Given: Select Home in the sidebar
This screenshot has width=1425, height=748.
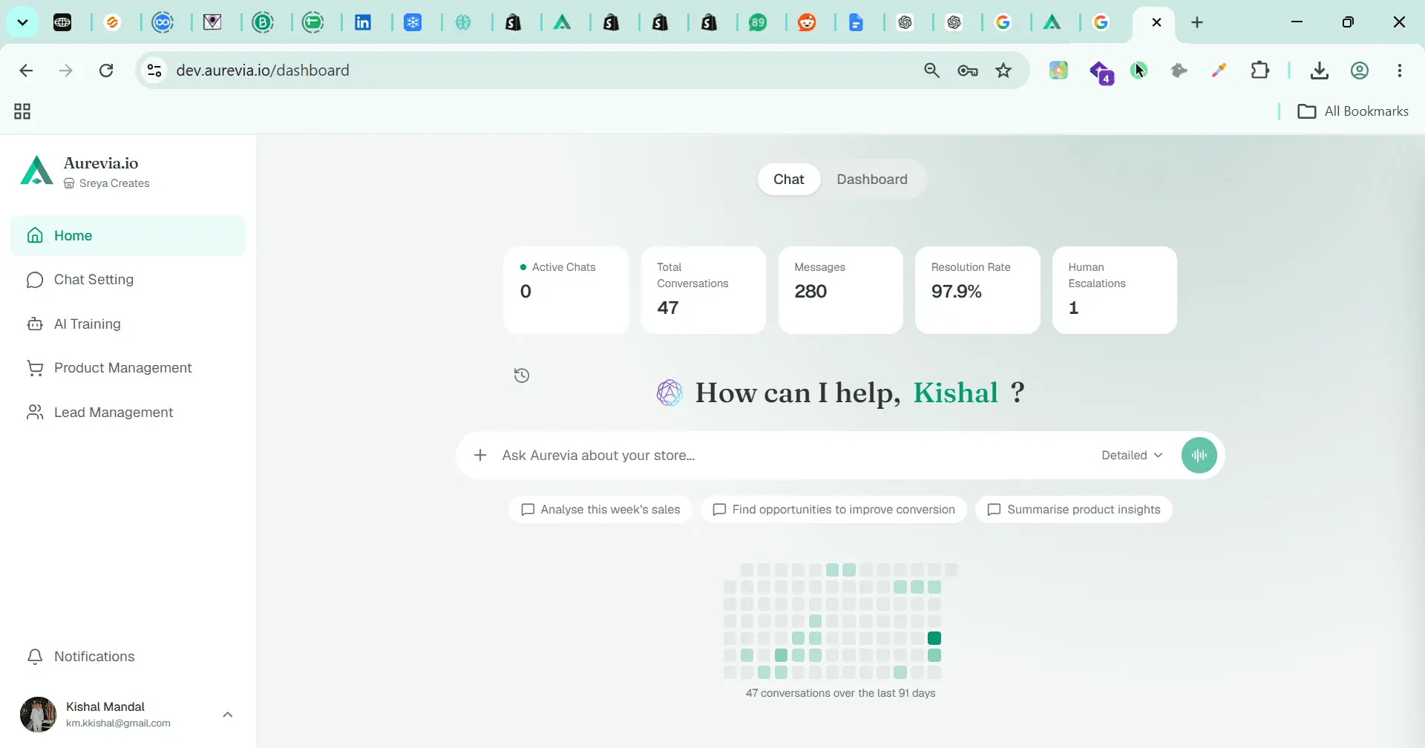Looking at the screenshot, I should click(x=128, y=236).
